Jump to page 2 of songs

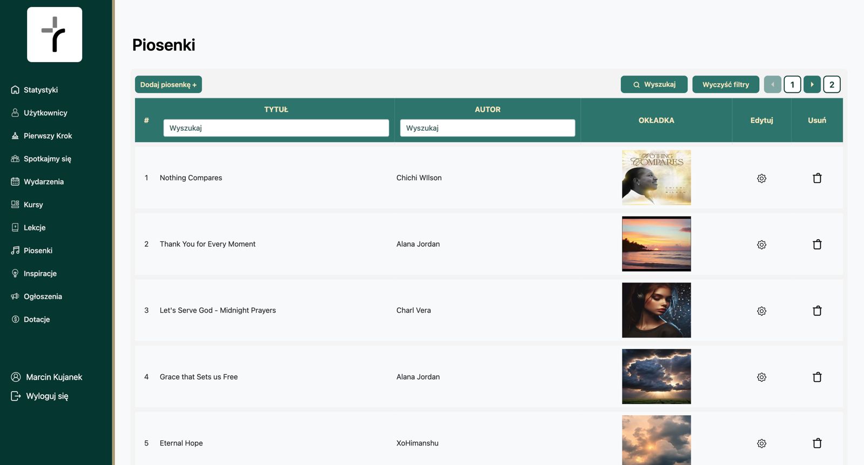click(x=832, y=84)
